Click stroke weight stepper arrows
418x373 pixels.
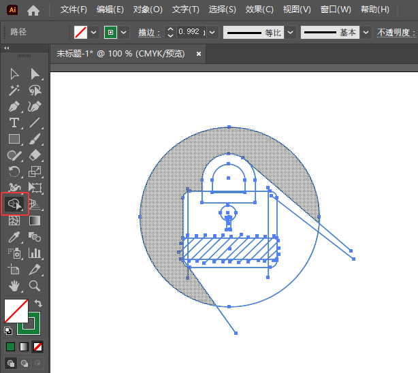[x=171, y=33]
